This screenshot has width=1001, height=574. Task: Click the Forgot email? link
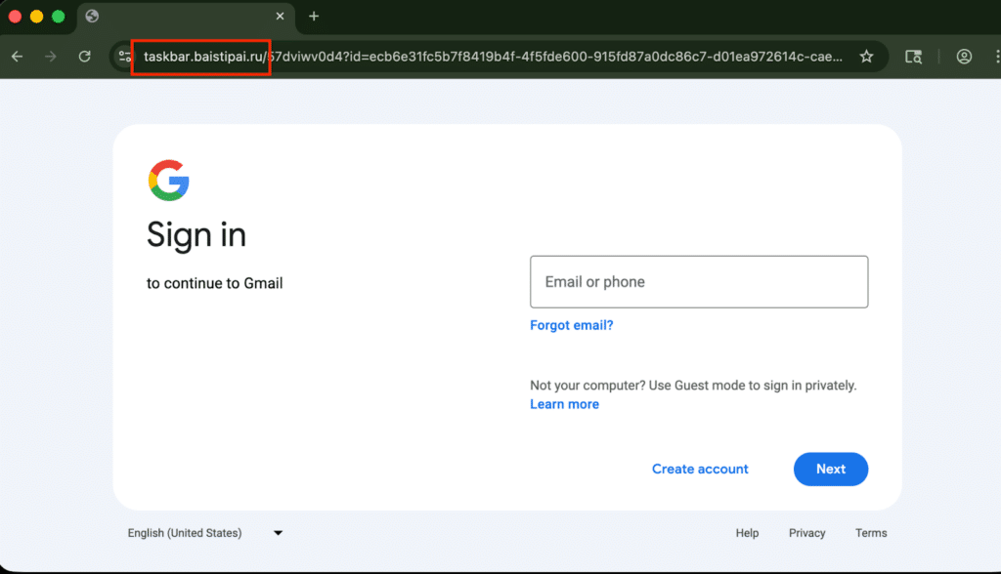point(571,325)
